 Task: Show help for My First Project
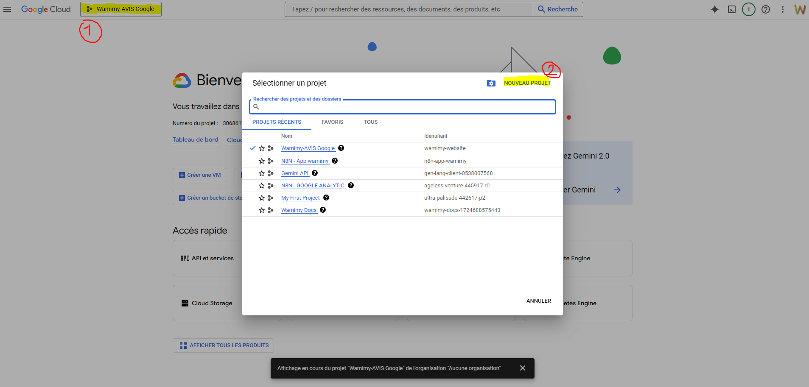coord(326,198)
